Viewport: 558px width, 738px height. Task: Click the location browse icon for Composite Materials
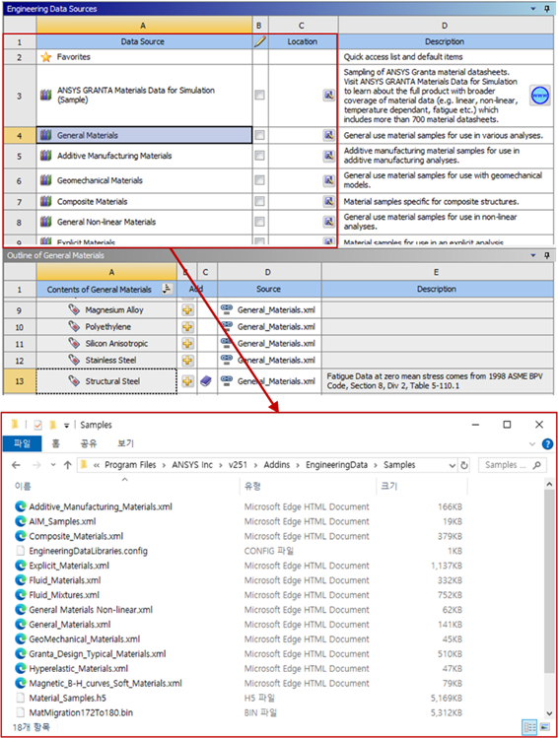tap(328, 201)
